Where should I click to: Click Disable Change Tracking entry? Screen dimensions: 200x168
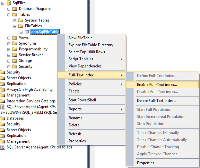click(162, 147)
